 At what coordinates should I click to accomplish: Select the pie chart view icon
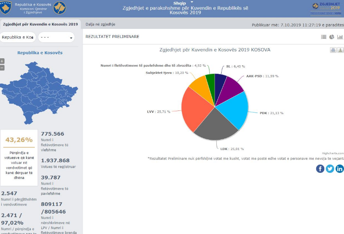point(332,37)
